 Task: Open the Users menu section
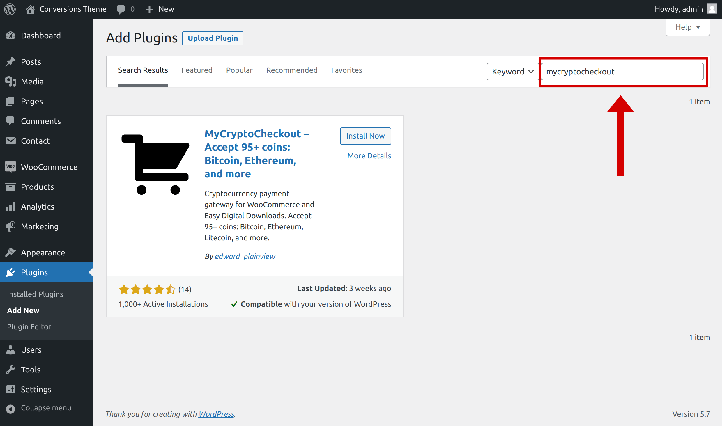tap(30, 349)
